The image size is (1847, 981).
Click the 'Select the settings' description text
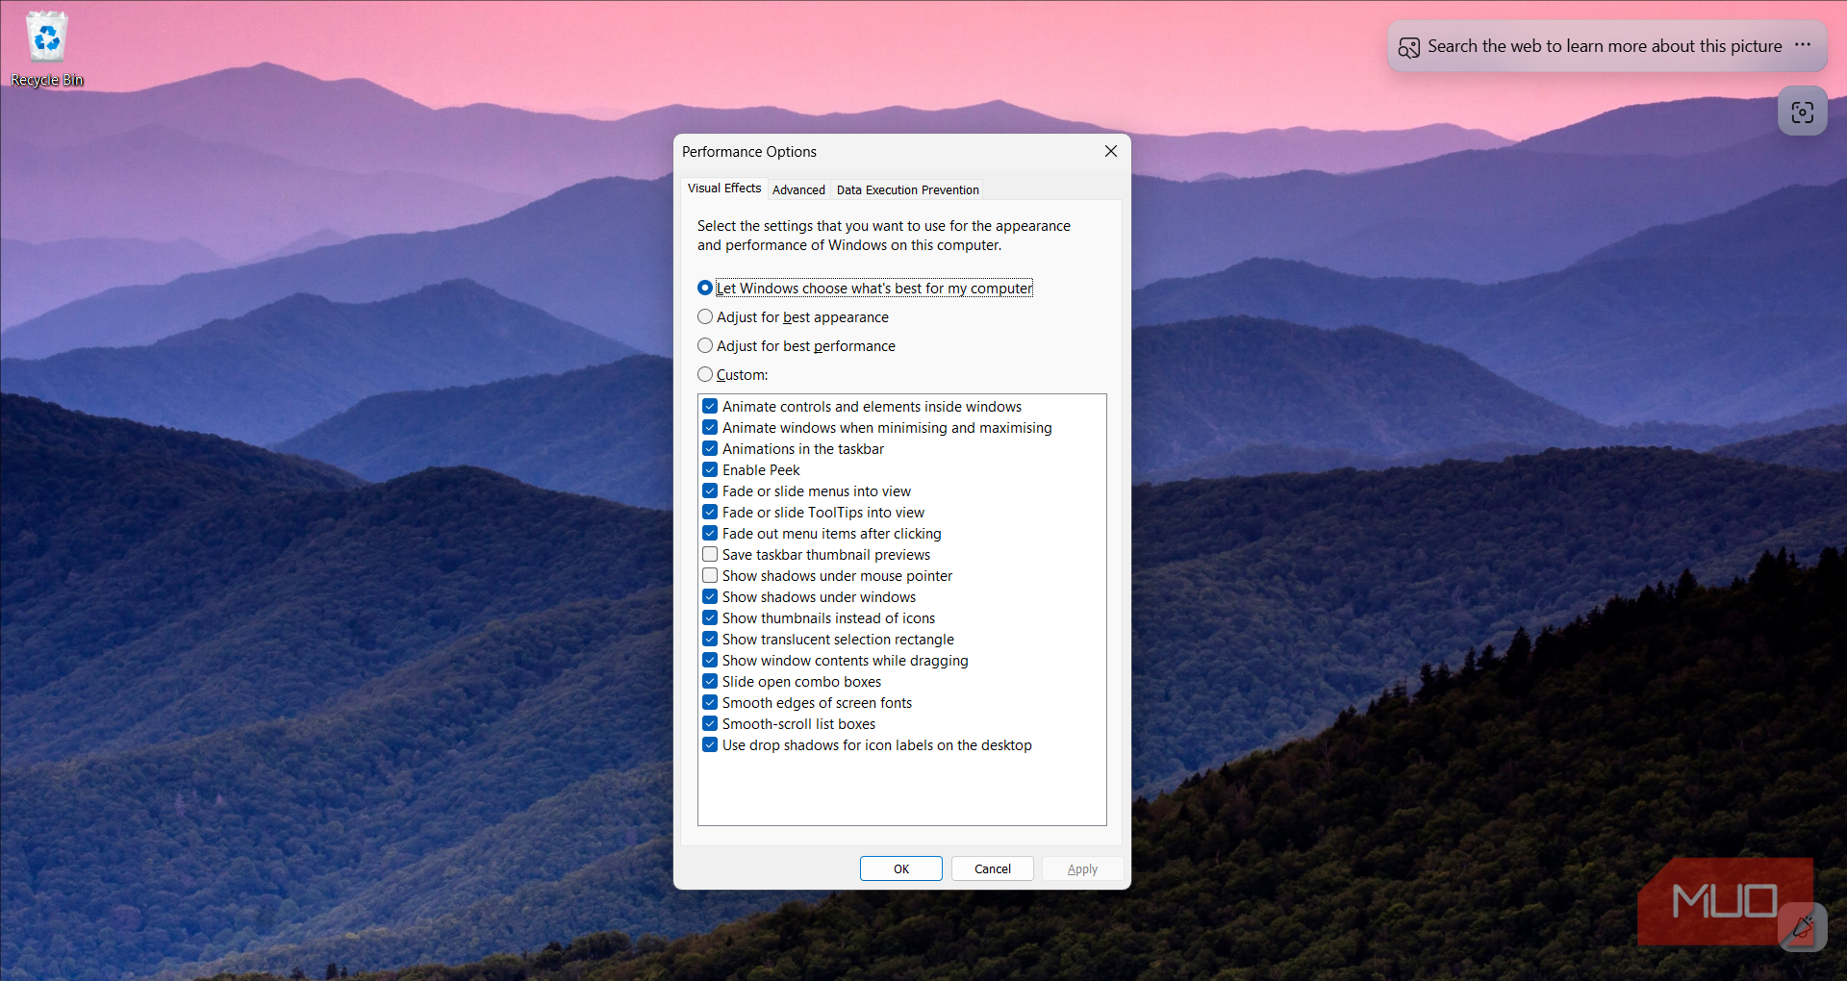(883, 236)
